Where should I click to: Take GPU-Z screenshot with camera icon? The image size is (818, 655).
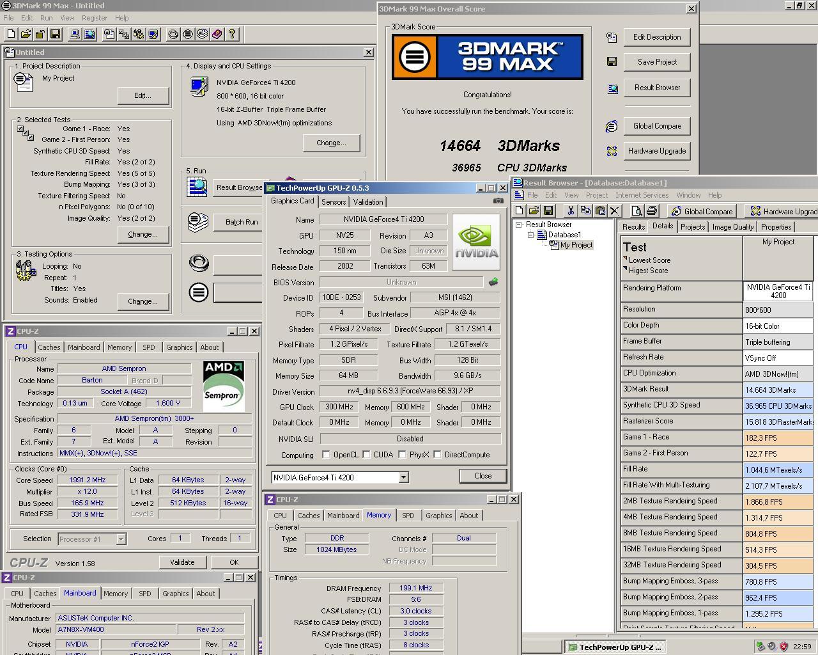(498, 201)
